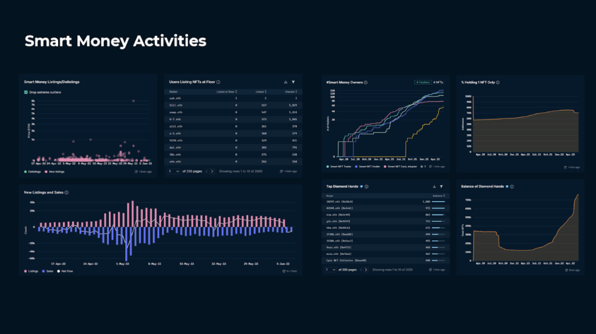The height and width of the screenshot is (334, 596).
Task: Refresh the #Smart Money Owners chart
Action: point(430,167)
